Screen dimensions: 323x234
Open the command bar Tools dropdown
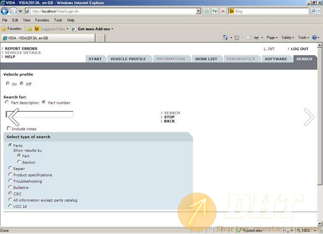coord(303,38)
